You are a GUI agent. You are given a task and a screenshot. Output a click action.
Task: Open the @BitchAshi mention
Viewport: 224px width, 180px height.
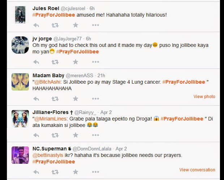(x=47, y=82)
